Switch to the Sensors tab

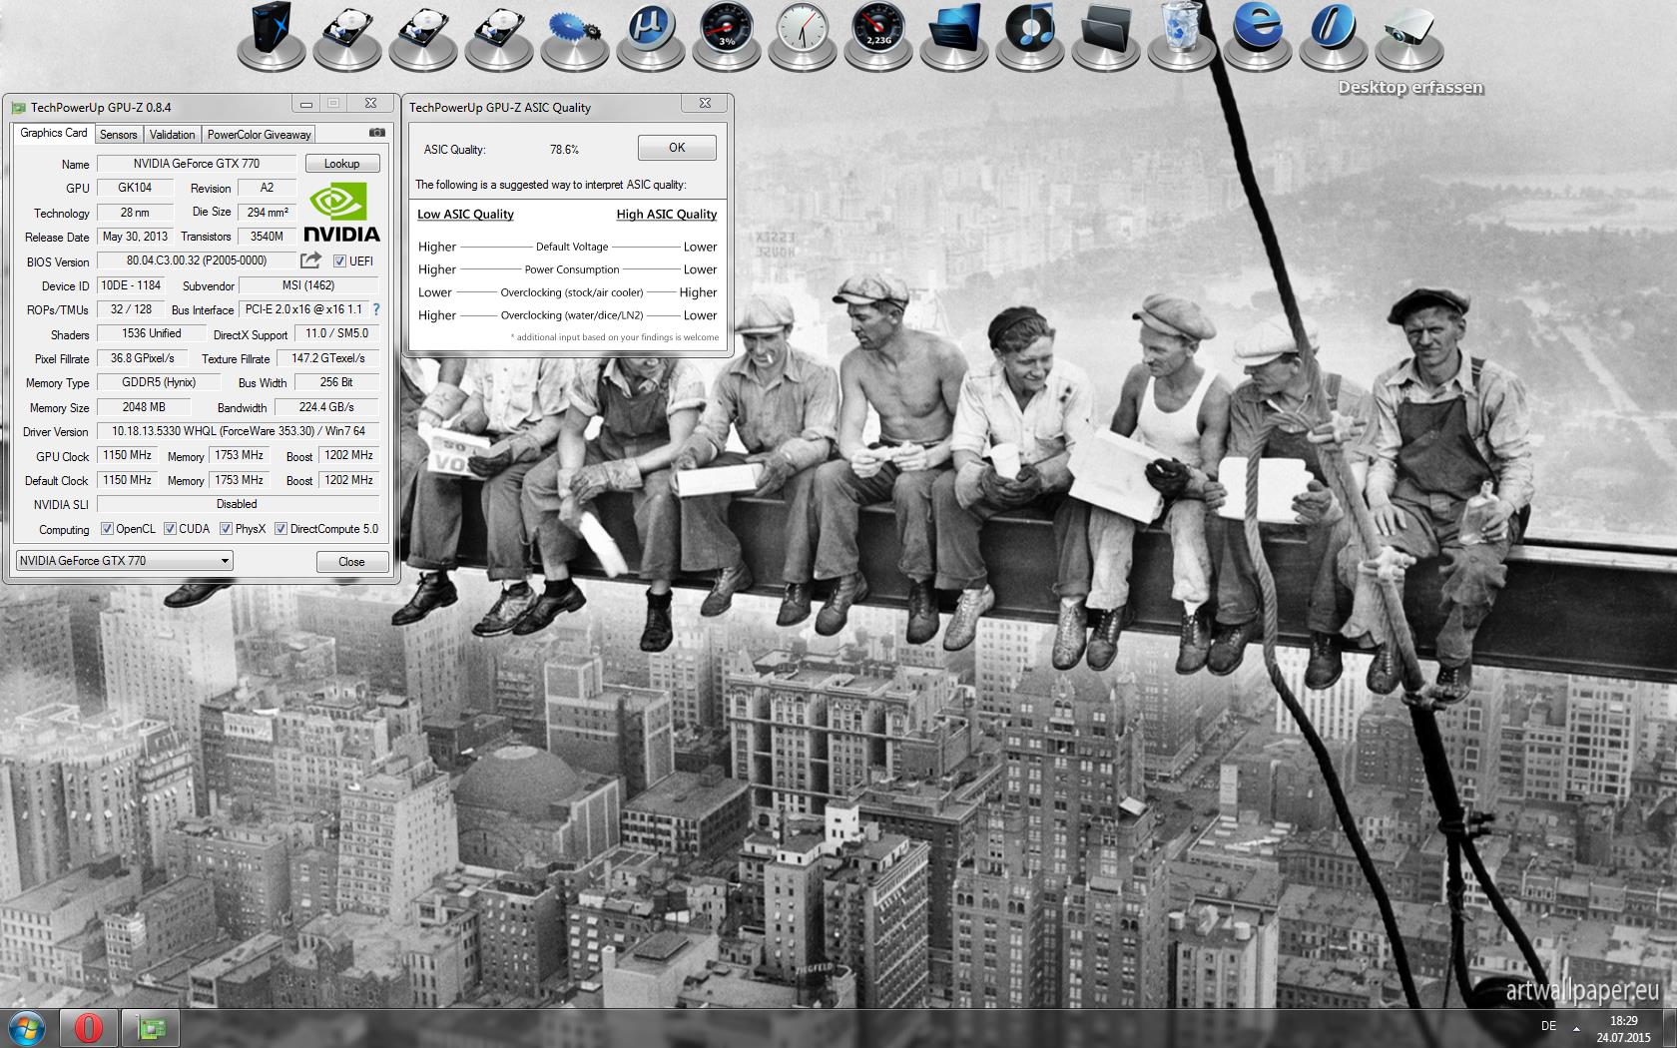point(118,135)
